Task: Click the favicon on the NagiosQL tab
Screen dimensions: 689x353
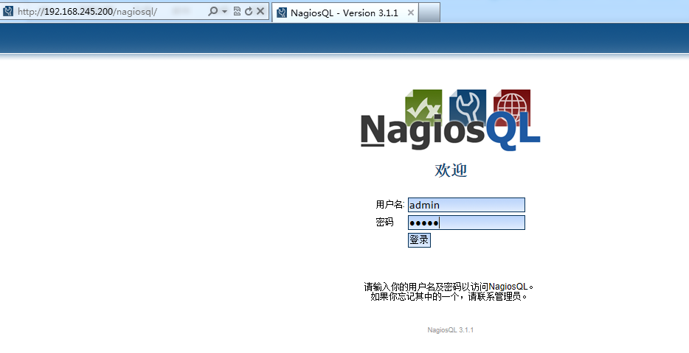Action: [282, 13]
